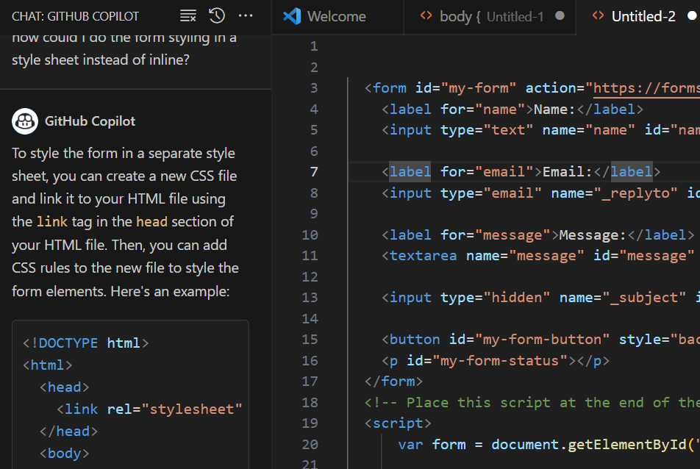Open the chat history icon
This screenshot has height=469, width=700.
217,15
